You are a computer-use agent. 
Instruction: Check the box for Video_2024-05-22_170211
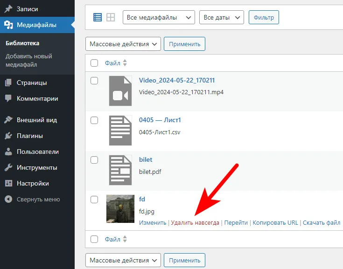(94, 81)
